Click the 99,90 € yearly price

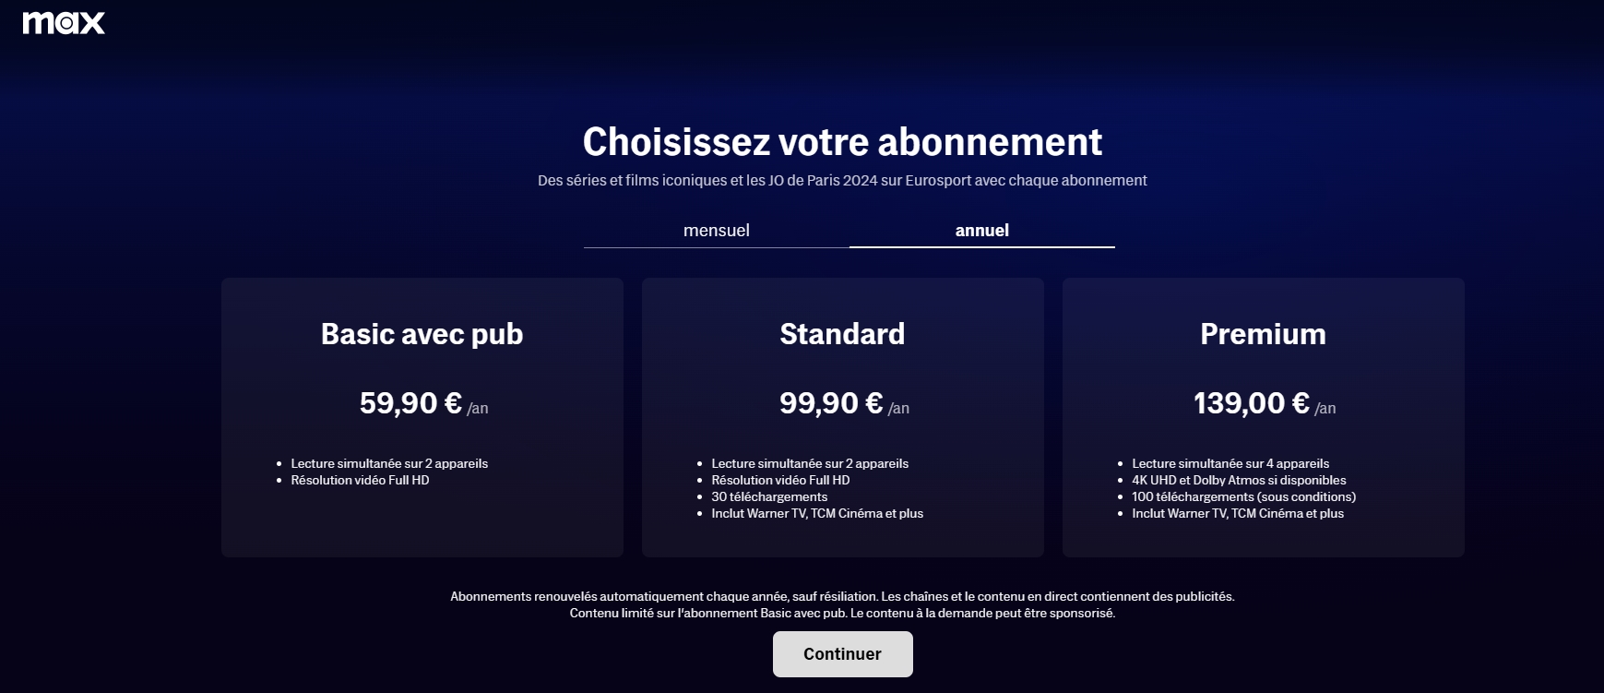click(832, 403)
